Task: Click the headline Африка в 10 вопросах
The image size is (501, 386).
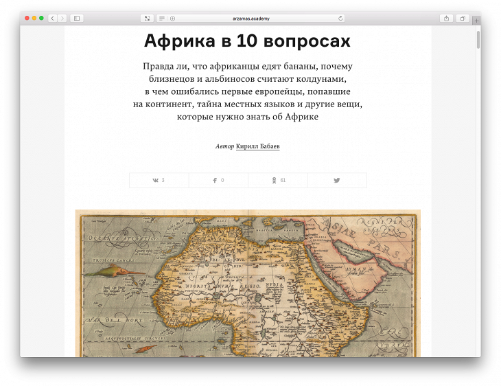Action: (248, 41)
